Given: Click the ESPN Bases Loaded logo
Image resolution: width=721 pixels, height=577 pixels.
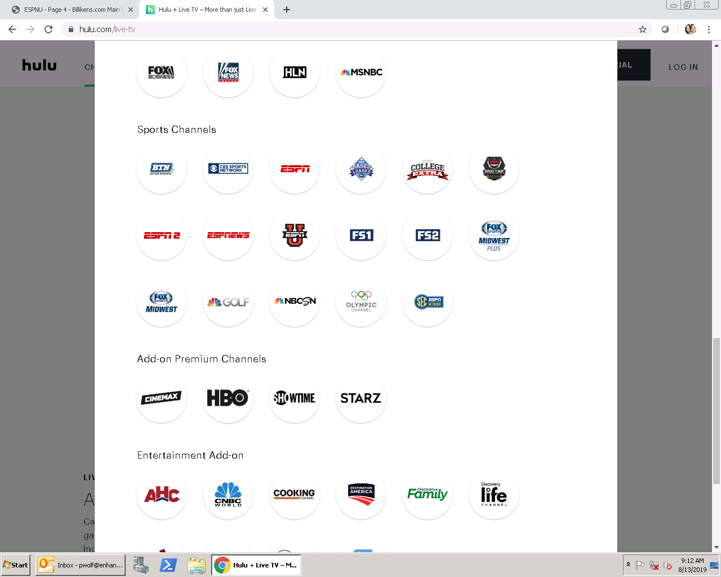Looking at the screenshot, I should point(361,168).
